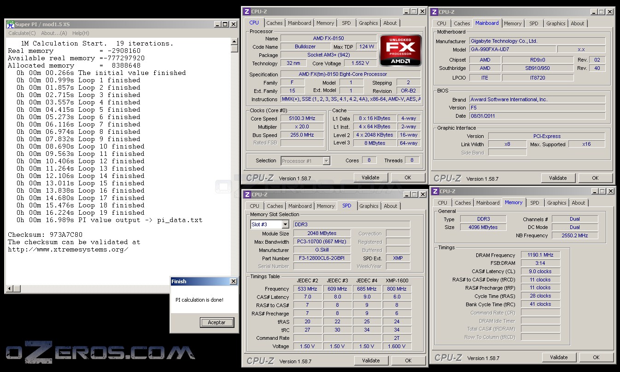Image resolution: width=620 pixels, height=372 pixels.
Task: Click the Max Bandwidth value 'PC3-10700 (667 MHz)'
Action: point(322,241)
